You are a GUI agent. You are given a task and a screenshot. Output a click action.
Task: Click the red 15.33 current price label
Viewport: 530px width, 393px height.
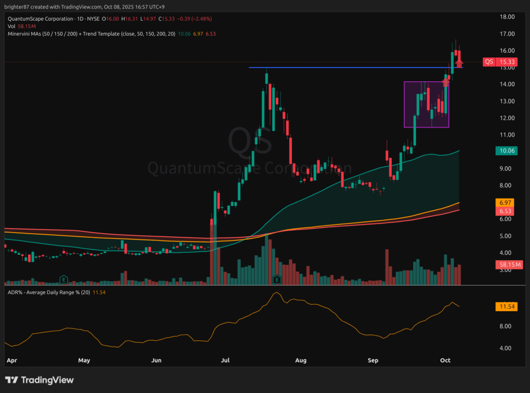pos(506,62)
